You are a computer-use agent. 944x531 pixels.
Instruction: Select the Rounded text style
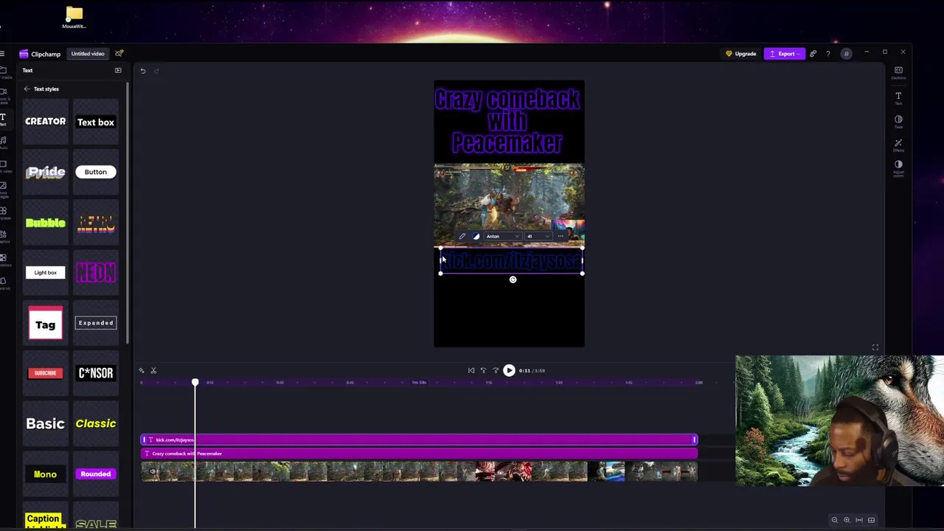pos(96,474)
